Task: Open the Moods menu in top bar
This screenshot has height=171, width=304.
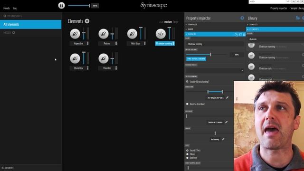Action: pos(6,9)
